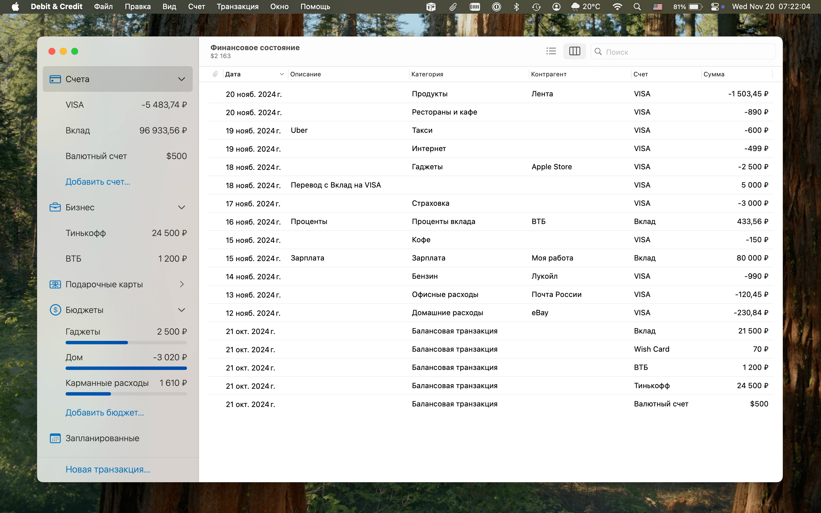
Task: Open Bluetooth menu bar icon
Action: pyautogui.click(x=516, y=7)
